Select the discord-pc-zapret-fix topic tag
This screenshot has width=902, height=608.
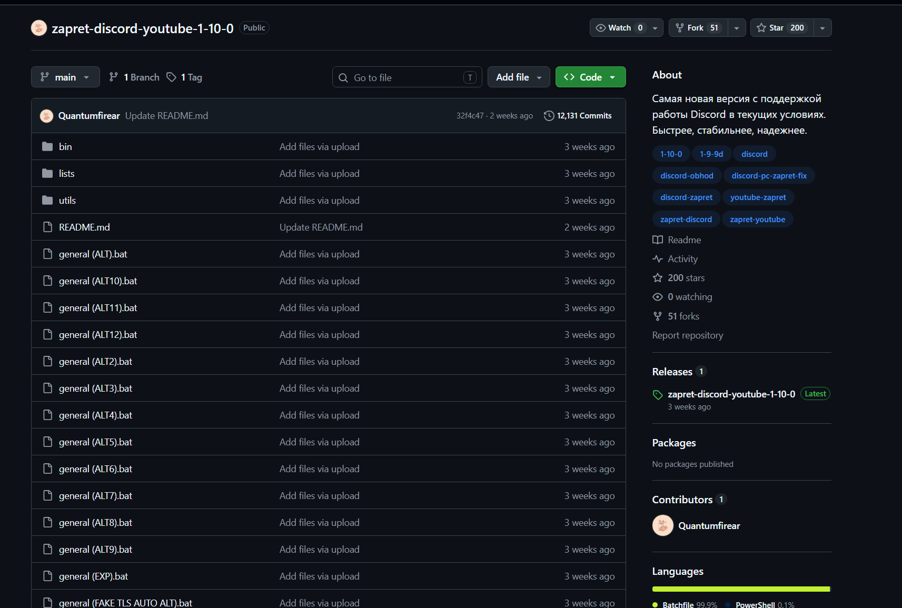click(769, 176)
